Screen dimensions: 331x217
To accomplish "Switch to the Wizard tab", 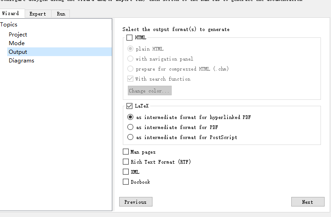I will 11,14.
